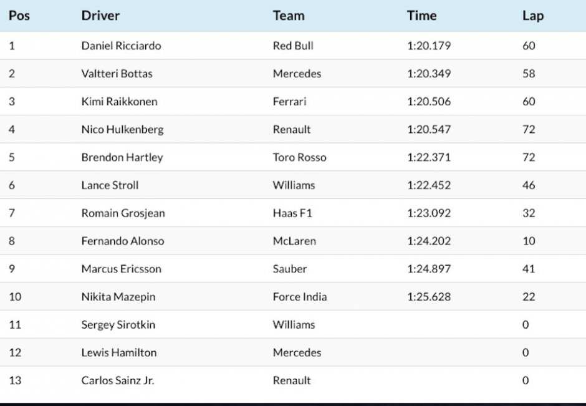586x406 pixels.
Task: Click Kimi Raikkonen in the table
Action: click(119, 101)
